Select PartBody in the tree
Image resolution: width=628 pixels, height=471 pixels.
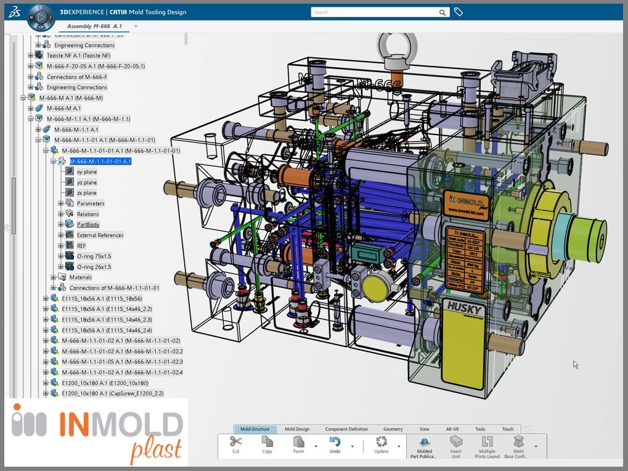[x=88, y=224]
